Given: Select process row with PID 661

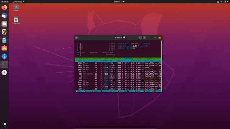Looking at the screenshot, I should tap(118, 78).
